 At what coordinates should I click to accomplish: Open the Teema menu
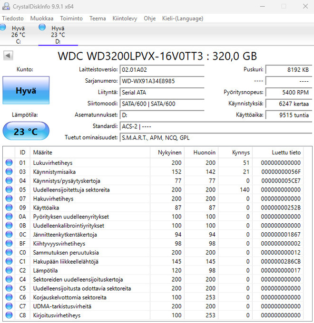click(98, 19)
